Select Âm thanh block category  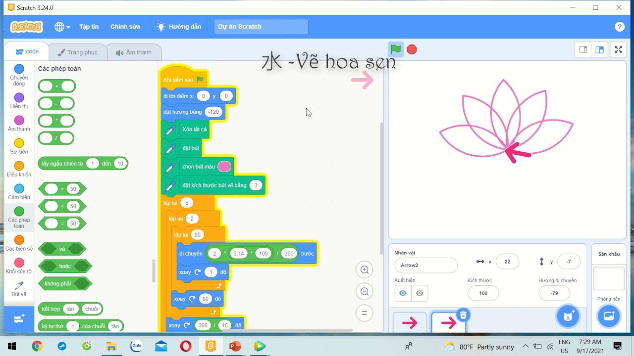[19, 124]
